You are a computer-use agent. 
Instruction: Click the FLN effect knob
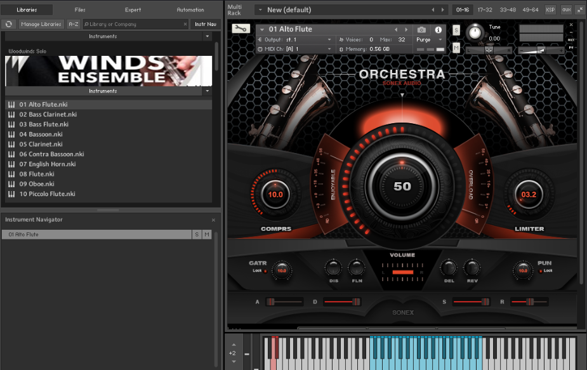coord(357,267)
